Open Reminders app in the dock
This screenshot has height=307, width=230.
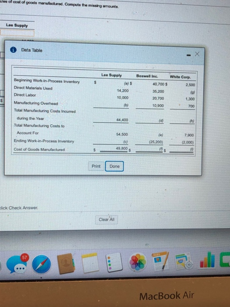tap(114, 262)
